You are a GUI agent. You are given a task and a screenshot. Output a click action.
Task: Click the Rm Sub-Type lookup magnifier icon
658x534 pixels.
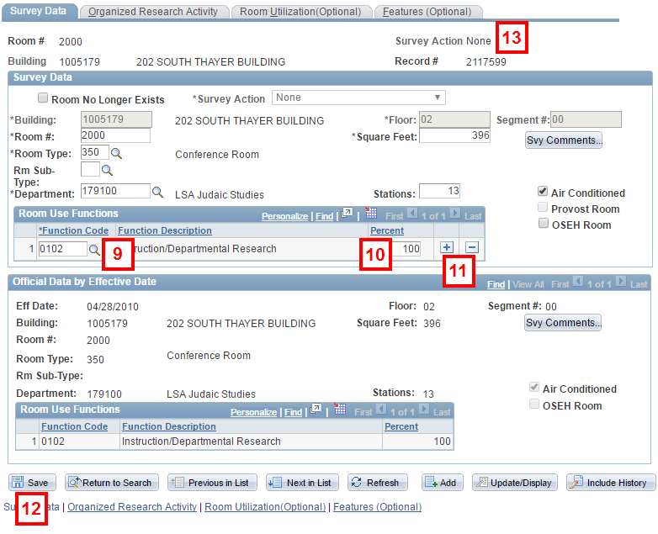click(107, 170)
